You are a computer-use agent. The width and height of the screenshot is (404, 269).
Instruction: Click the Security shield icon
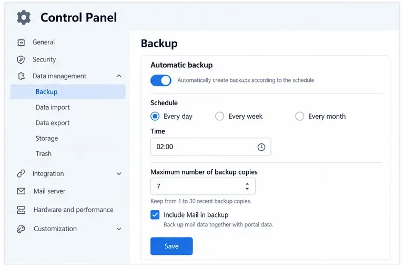pos(21,59)
